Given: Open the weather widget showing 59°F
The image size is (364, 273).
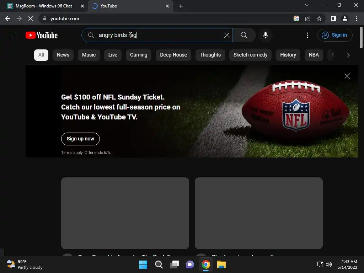Looking at the screenshot, I should [25, 264].
